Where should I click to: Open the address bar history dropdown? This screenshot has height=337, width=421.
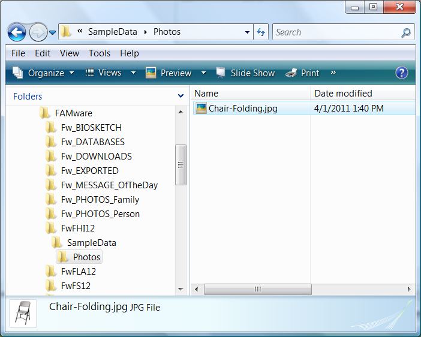(x=247, y=32)
